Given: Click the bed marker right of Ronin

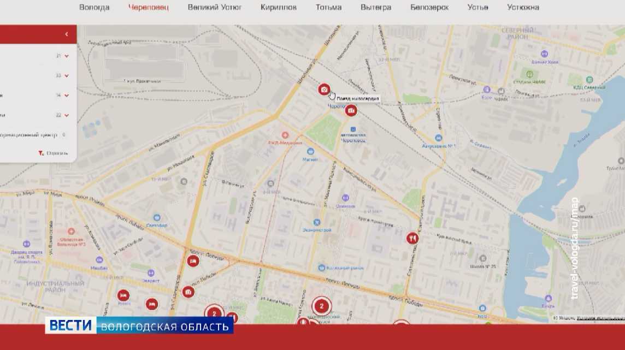Looking at the screenshot, I should [x=151, y=304].
